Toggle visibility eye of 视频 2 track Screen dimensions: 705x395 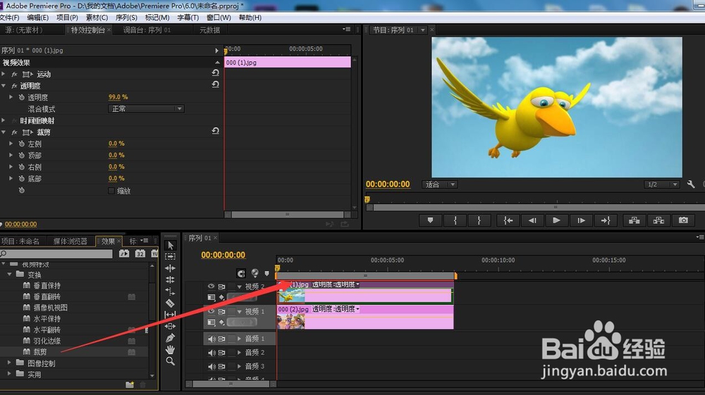(211, 286)
